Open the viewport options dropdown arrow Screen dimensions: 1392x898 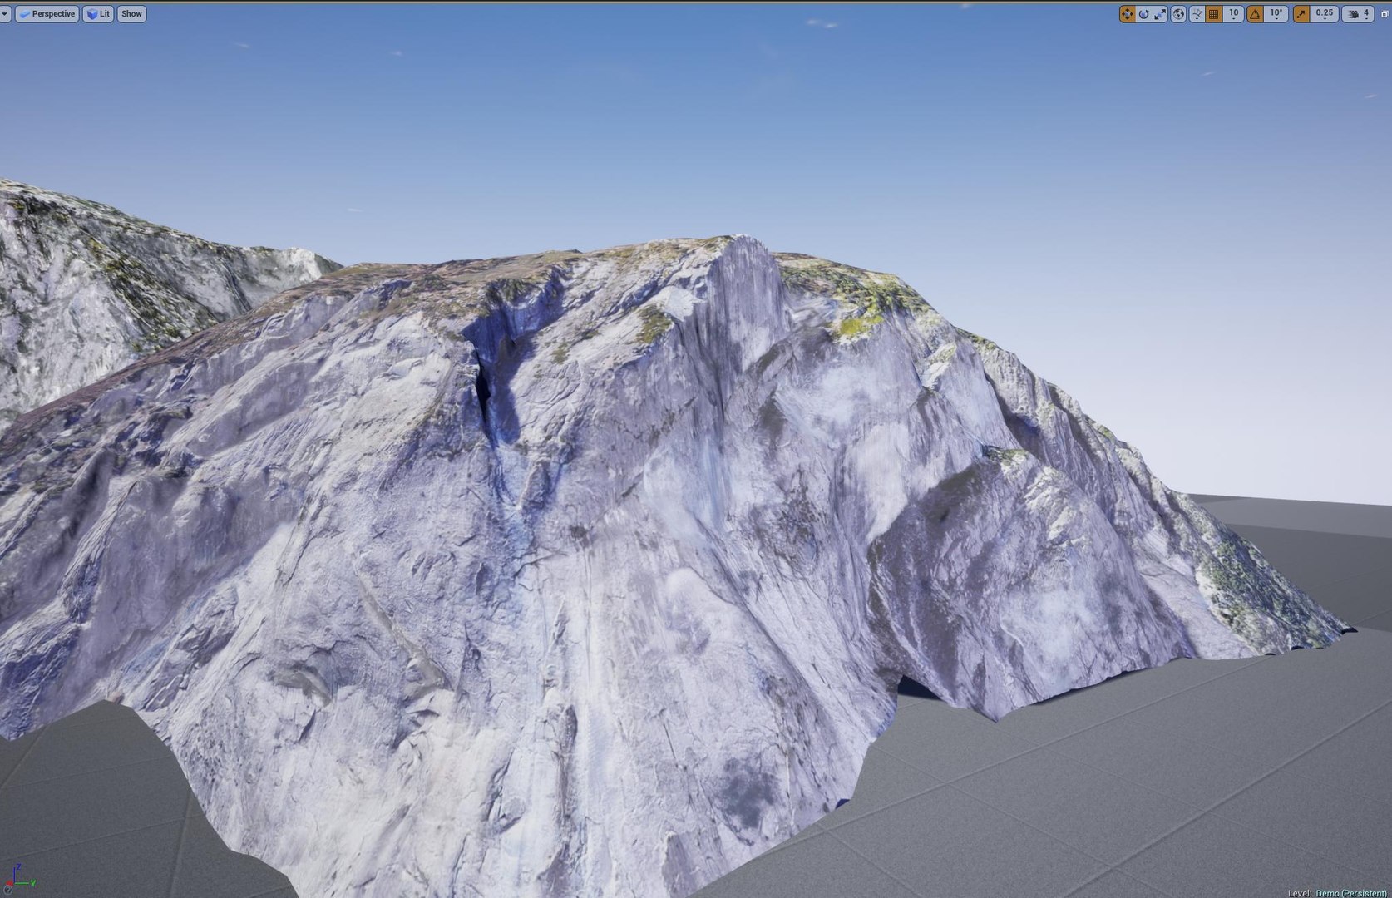[5, 14]
